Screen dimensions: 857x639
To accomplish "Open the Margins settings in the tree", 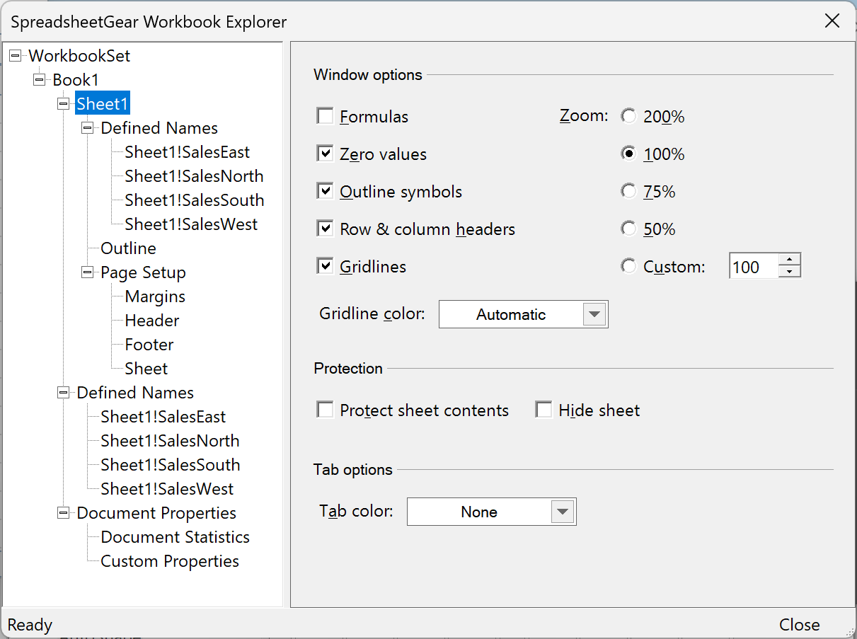I will (x=155, y=297).
